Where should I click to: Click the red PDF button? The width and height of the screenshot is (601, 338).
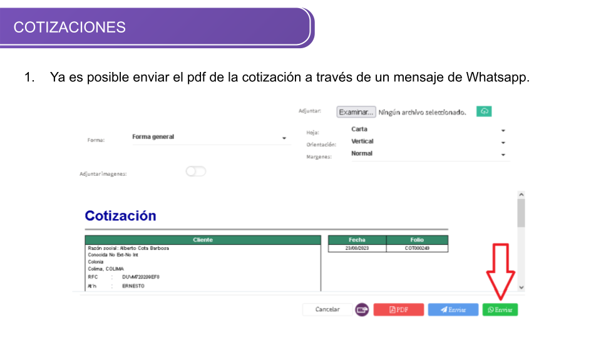(399, 310)
